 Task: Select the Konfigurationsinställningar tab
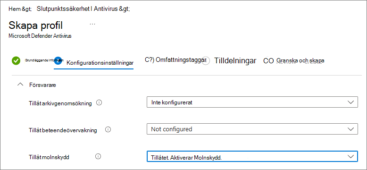(100, 63)
